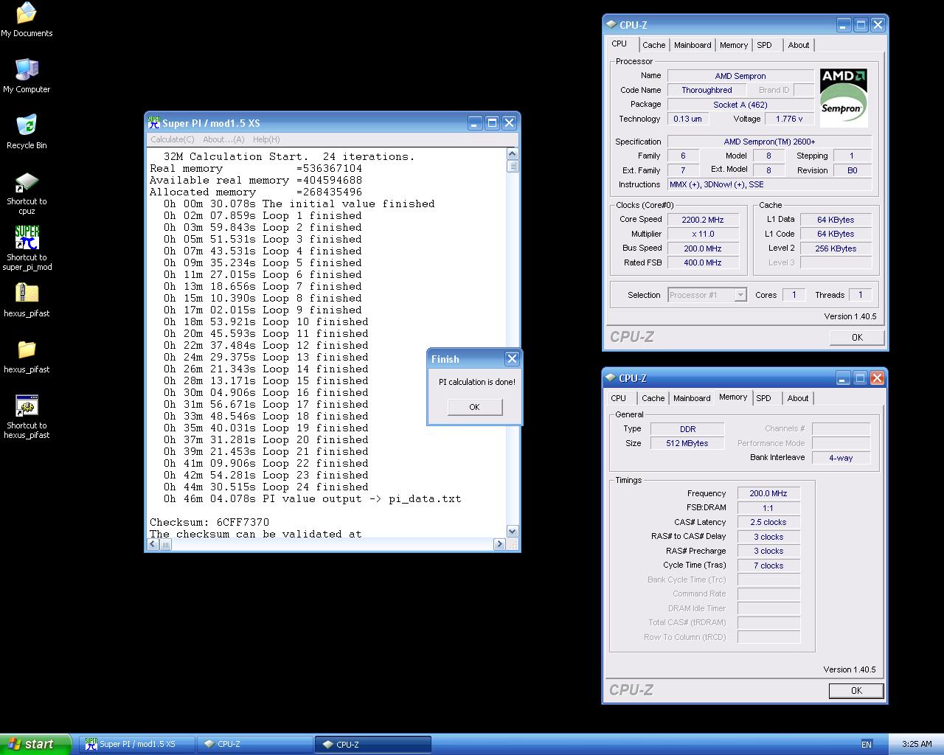Select Shortcut to super_pi_mod icon
The image size is (944, 755).
pyautogui.click(x=27, y=248)
